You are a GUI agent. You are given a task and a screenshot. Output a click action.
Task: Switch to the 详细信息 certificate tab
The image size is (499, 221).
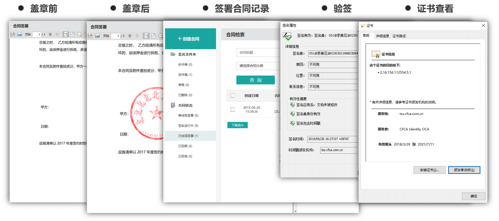click(x=382, y=36)
